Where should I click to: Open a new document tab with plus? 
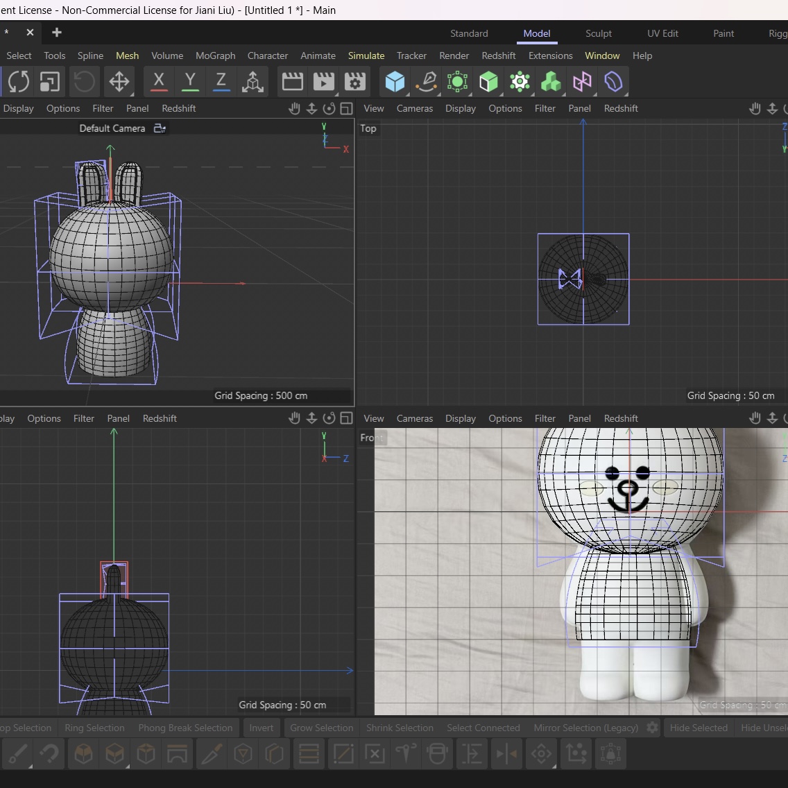(57, 32)
